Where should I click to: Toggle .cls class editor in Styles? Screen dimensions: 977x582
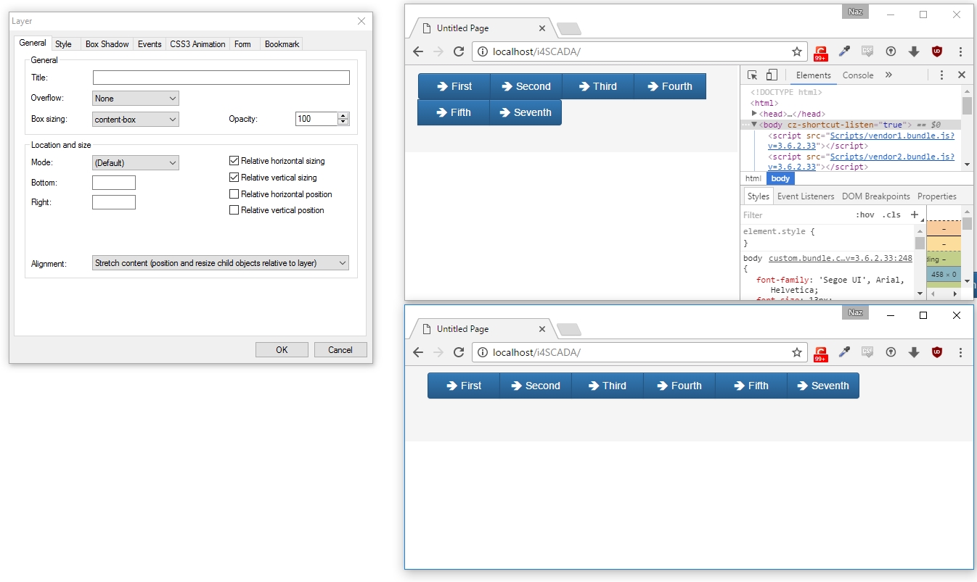pos(891,215)
